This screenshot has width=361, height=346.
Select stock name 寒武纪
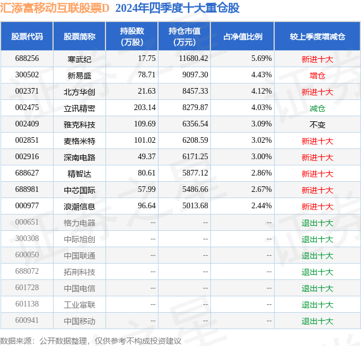tap(80, 59)
